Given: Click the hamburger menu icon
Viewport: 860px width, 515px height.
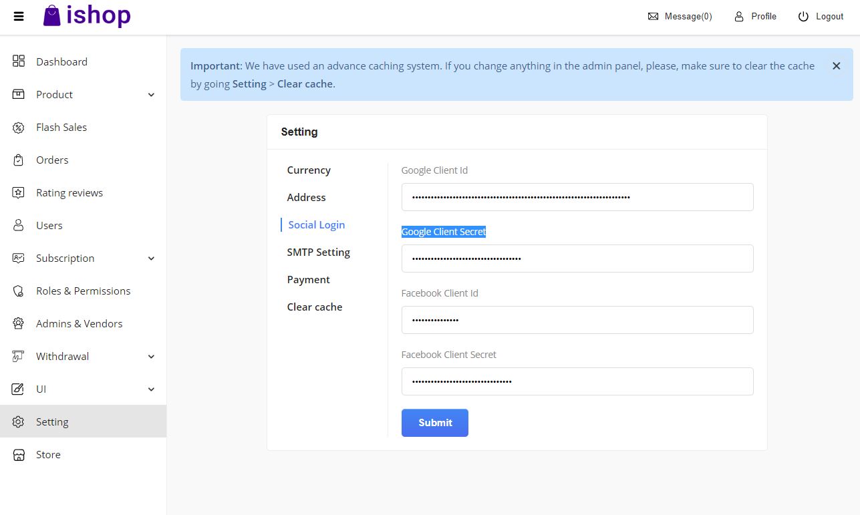Looking at the screenshot, I should click(x=19, y=17).
